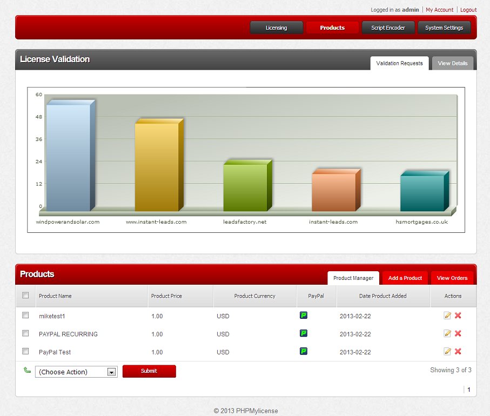Tick the checkbox beside miketest1

coord(25,315)
